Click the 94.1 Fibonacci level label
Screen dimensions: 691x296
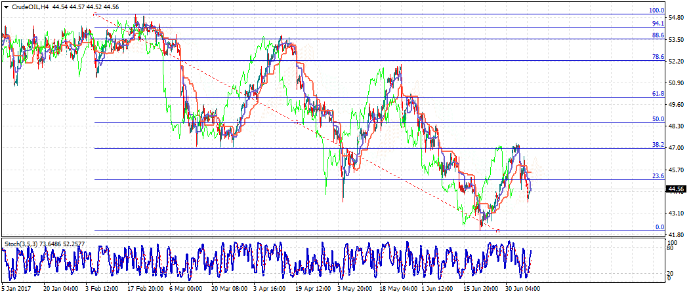pyautogui.click(x=658, y=24)
